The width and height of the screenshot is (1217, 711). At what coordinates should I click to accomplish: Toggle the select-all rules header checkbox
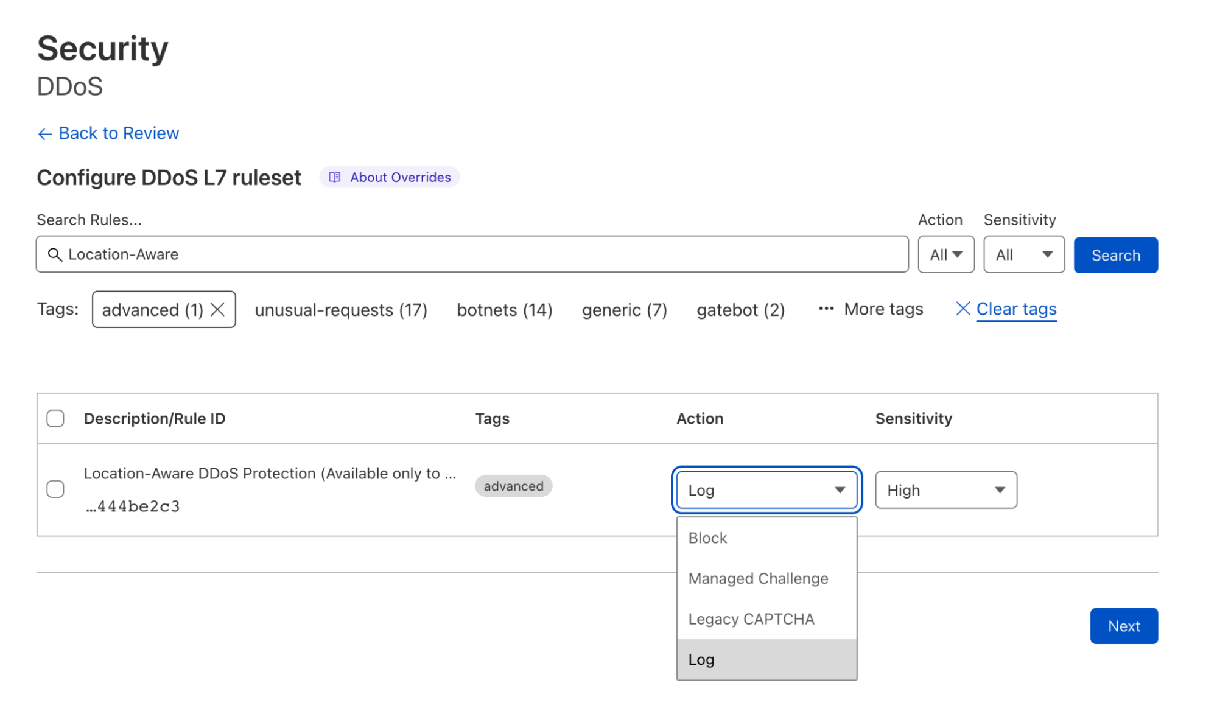click(x=55, y=418)
